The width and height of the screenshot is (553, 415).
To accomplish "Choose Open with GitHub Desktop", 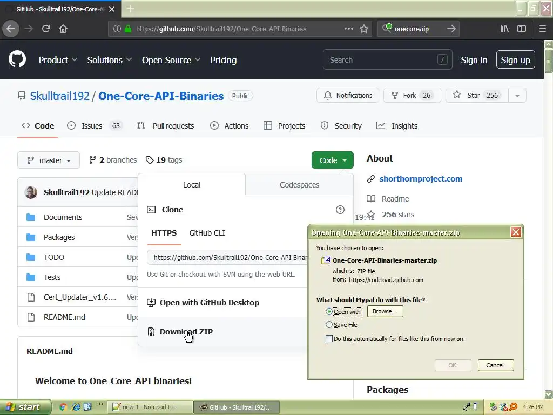I will point(209,303).
